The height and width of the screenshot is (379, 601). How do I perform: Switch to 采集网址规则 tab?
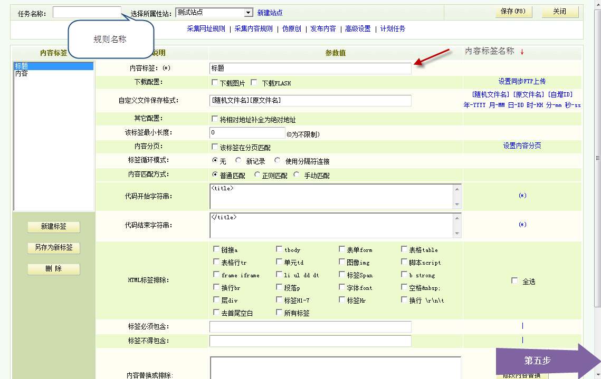coord(206,28)
